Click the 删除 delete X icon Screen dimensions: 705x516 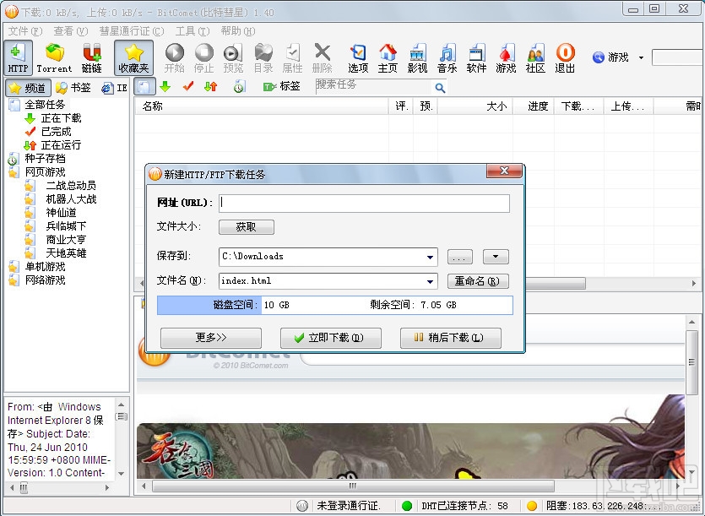pos(322,57)
